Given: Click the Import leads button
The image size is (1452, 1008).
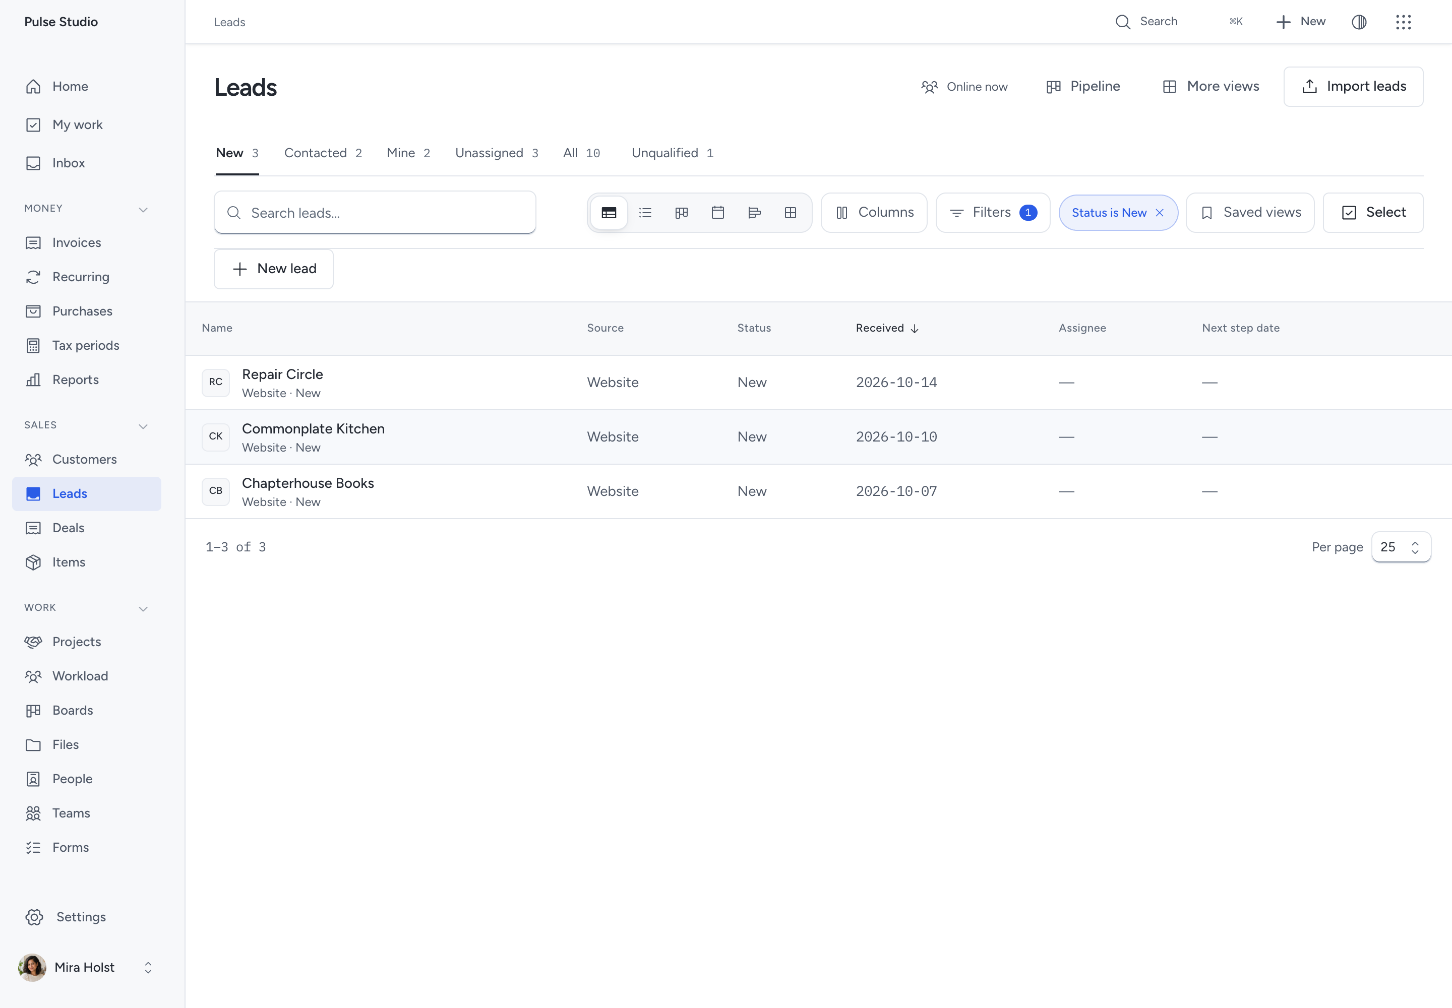Looking at the screenshot, I should (1353, 87).
